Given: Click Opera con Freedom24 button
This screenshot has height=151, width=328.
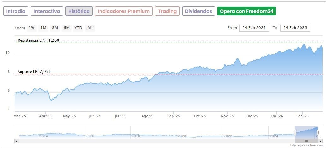Looking at the screenshot, I should point(247,11).
